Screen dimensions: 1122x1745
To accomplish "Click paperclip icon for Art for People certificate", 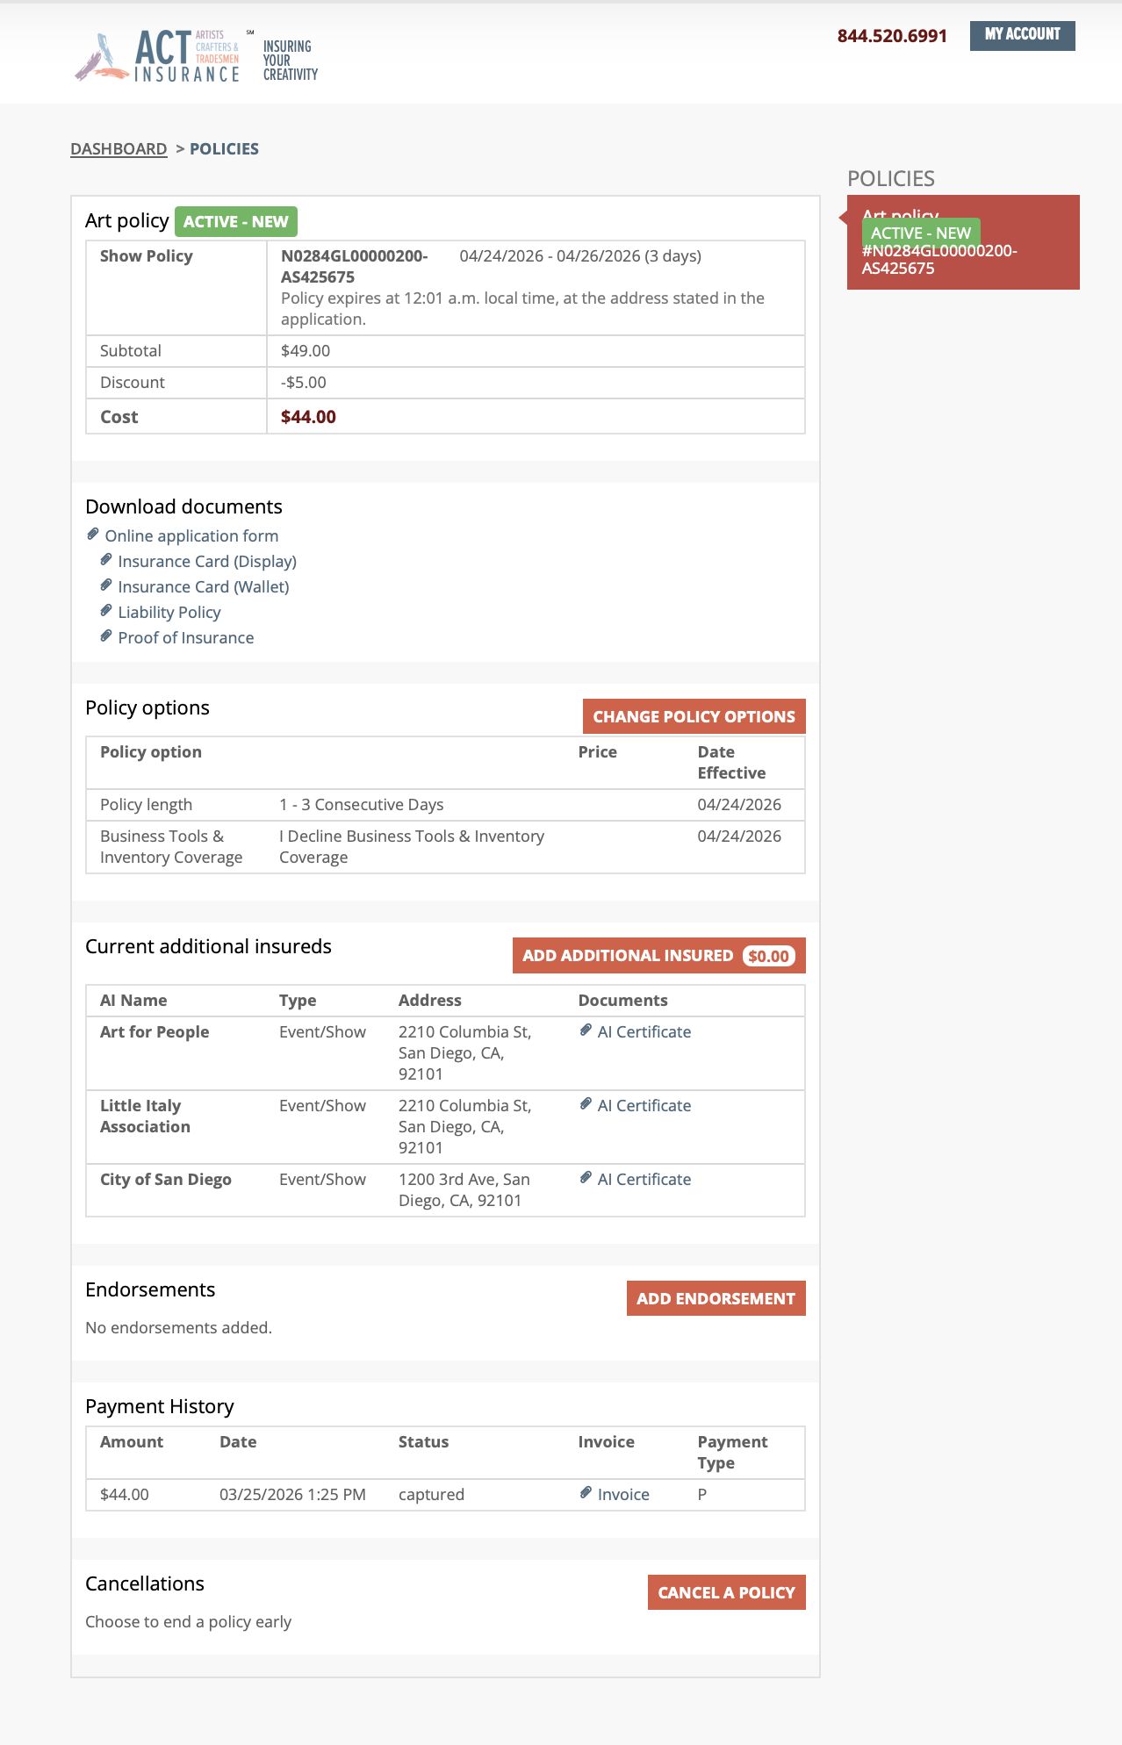I will [x=586, y=1030].
